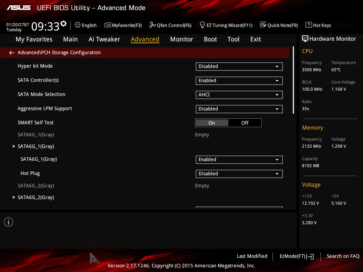
Task: Open Search on FAQ link
Action: [343, 256]
